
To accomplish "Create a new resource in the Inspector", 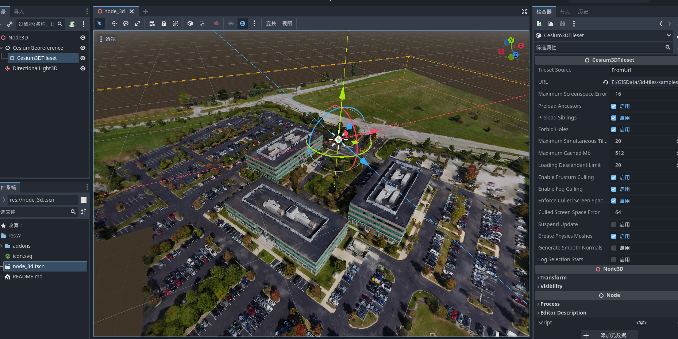I will tap(539, 24).
